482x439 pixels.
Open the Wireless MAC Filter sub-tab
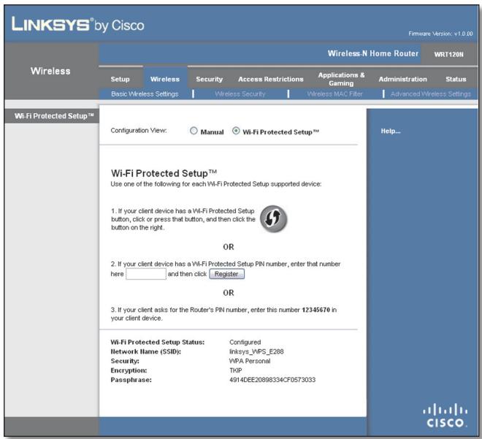334,94
